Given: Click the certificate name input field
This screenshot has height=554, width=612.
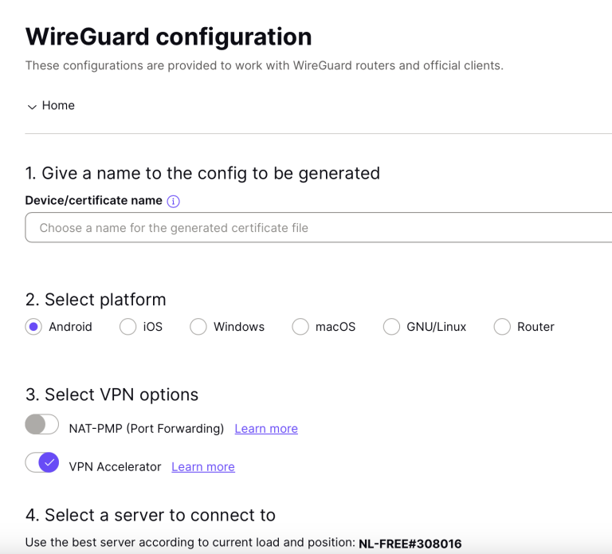Looking at the screenshot, I should coord(319,228).
